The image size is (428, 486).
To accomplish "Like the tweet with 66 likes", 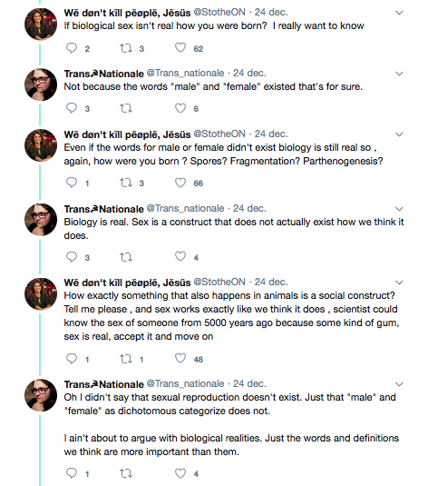I will [x=180, y=183].
